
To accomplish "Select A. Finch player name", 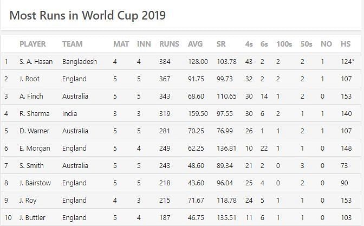I will tap(31, 96).
